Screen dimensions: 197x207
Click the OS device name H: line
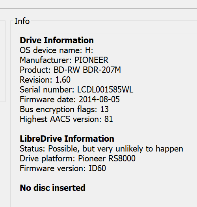coord(56,50)
